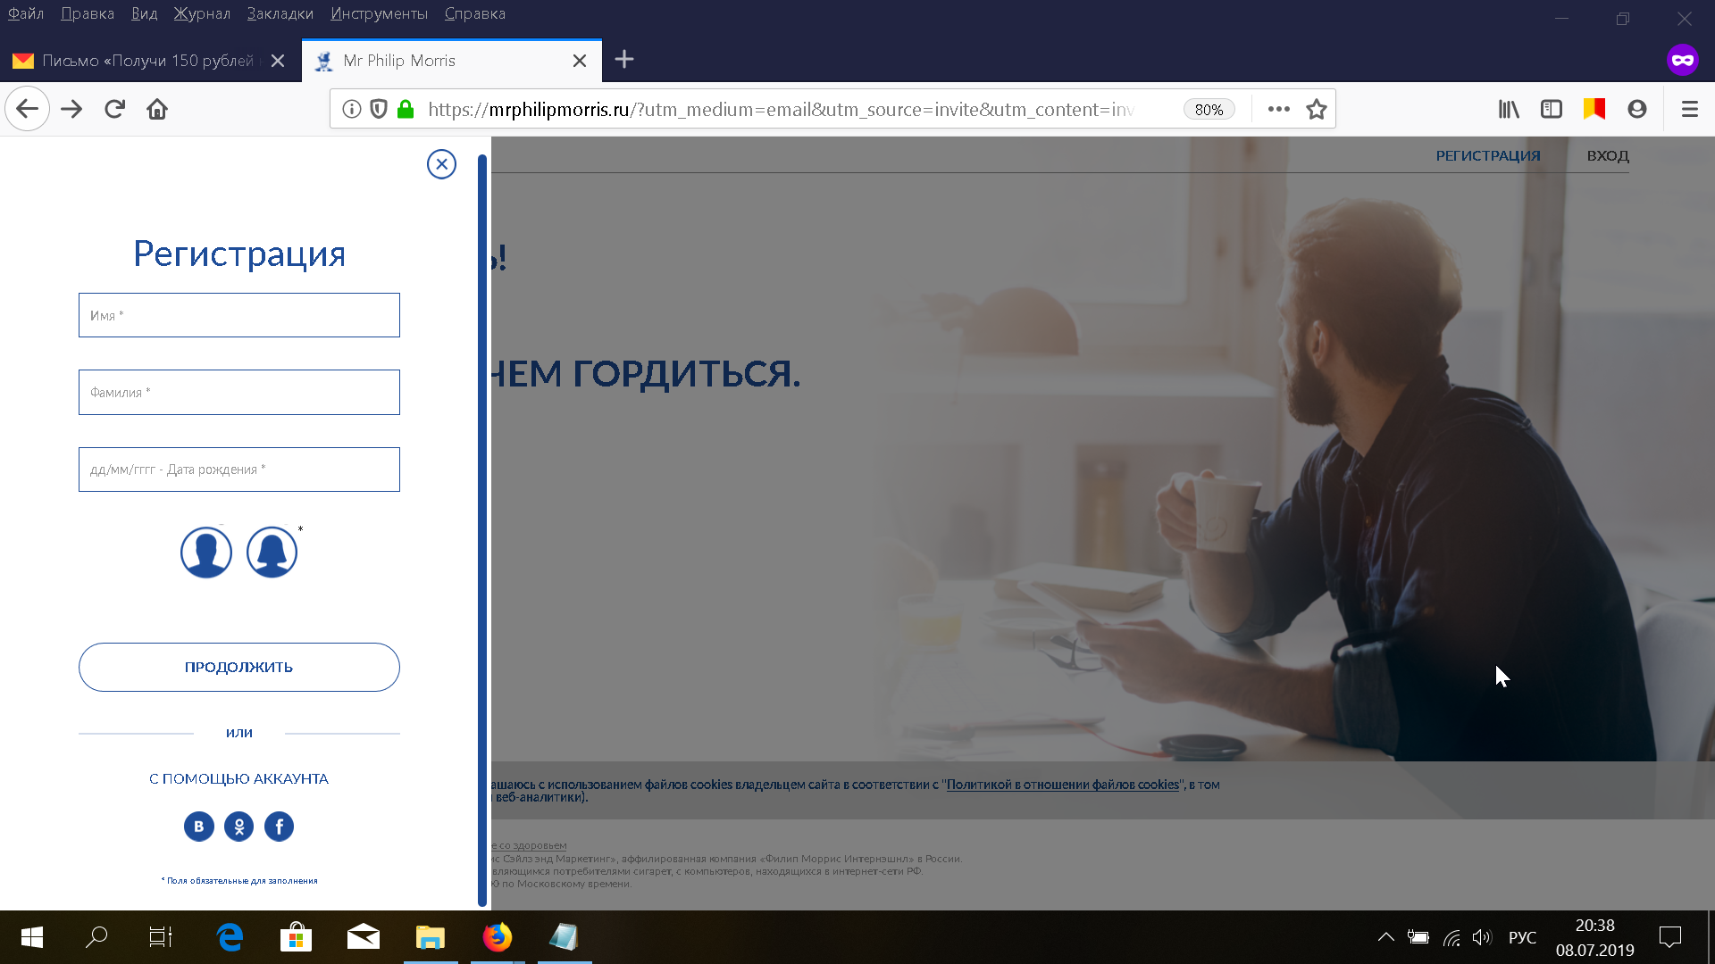Image resolution: width=1715 pixels, height=964 pixels.
Task: Close the Письмо «Получи 150 рублей tab
Action: [278, 61]
